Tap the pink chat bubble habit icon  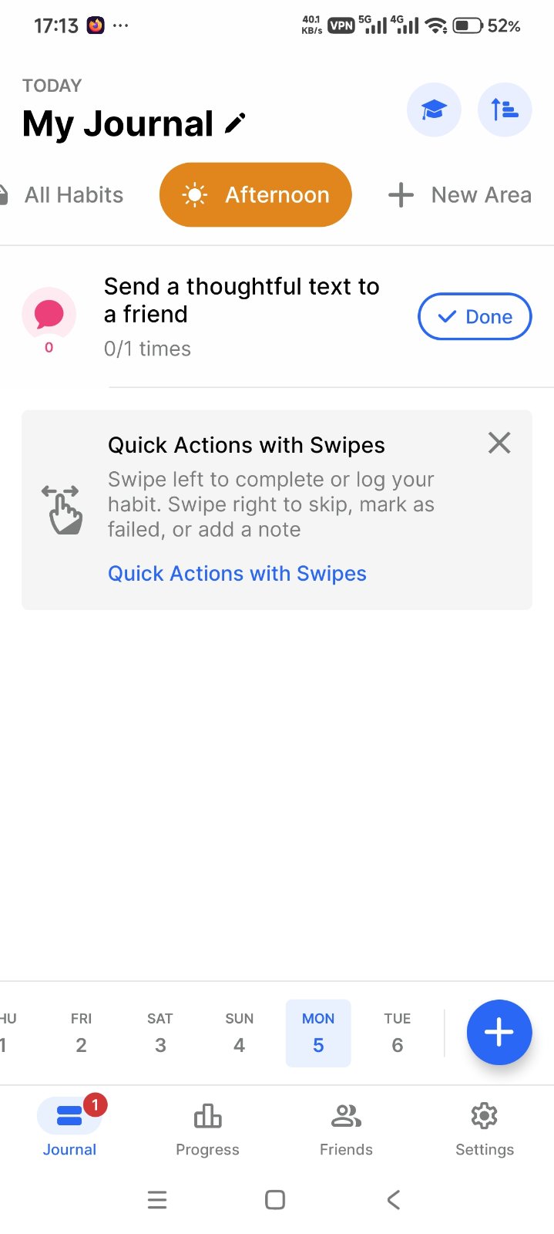pos(49,313)
